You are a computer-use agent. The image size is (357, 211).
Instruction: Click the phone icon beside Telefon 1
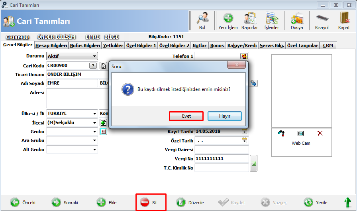click(x=244, y=56)
